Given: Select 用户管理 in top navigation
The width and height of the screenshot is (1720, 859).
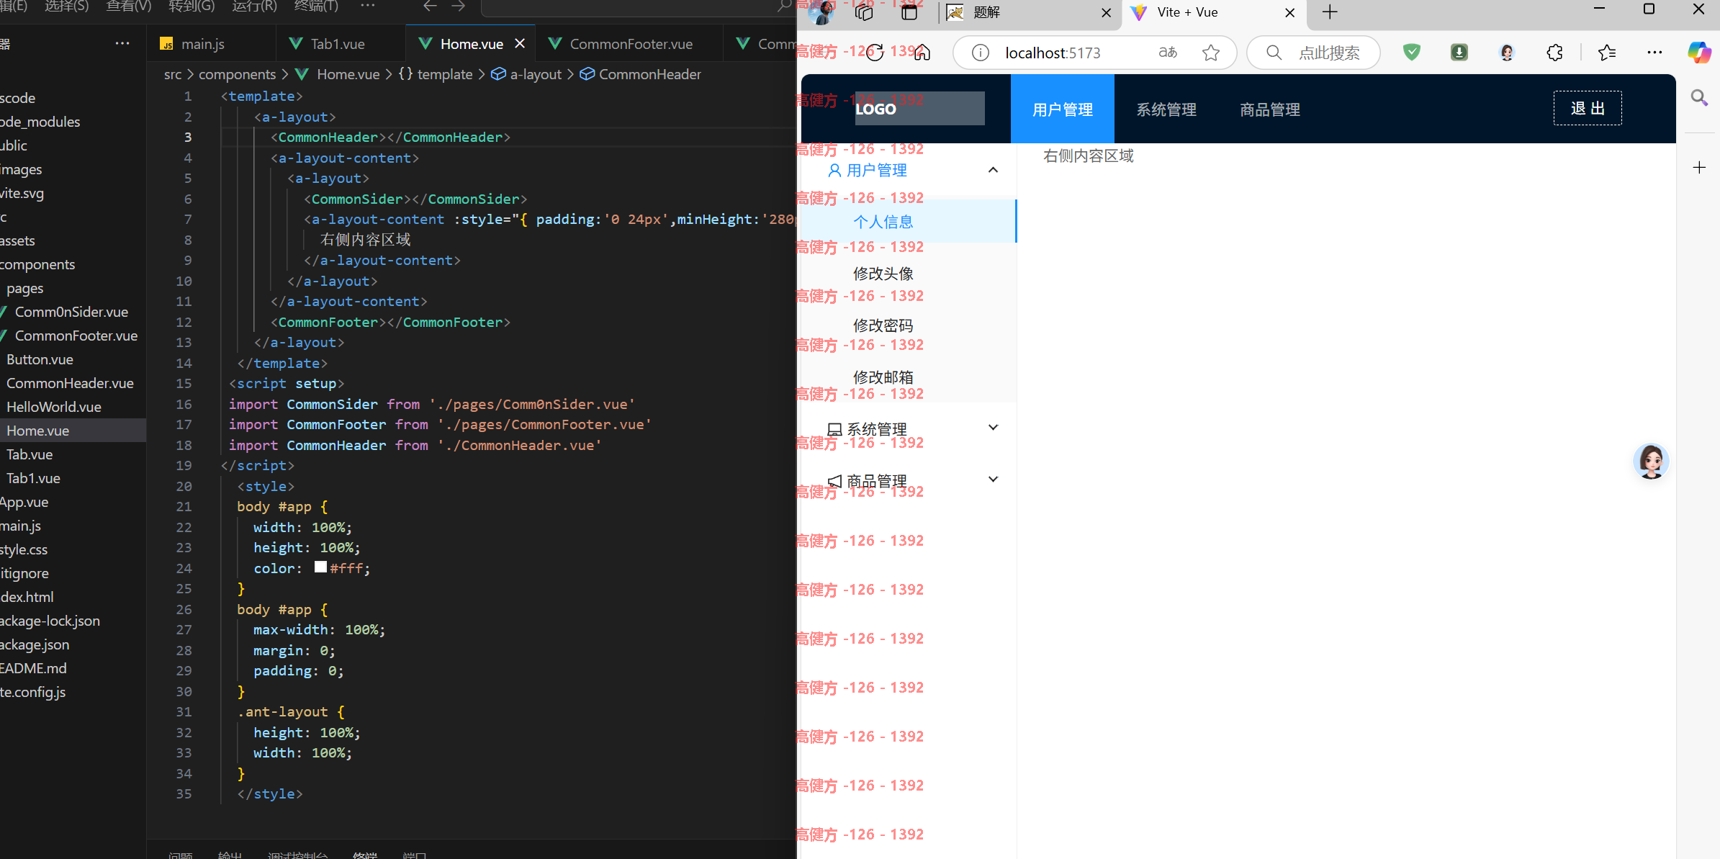Looking at the screenshot, I should 1063,109.
